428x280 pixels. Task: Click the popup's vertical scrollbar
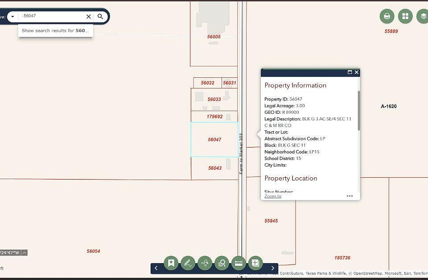359,110
